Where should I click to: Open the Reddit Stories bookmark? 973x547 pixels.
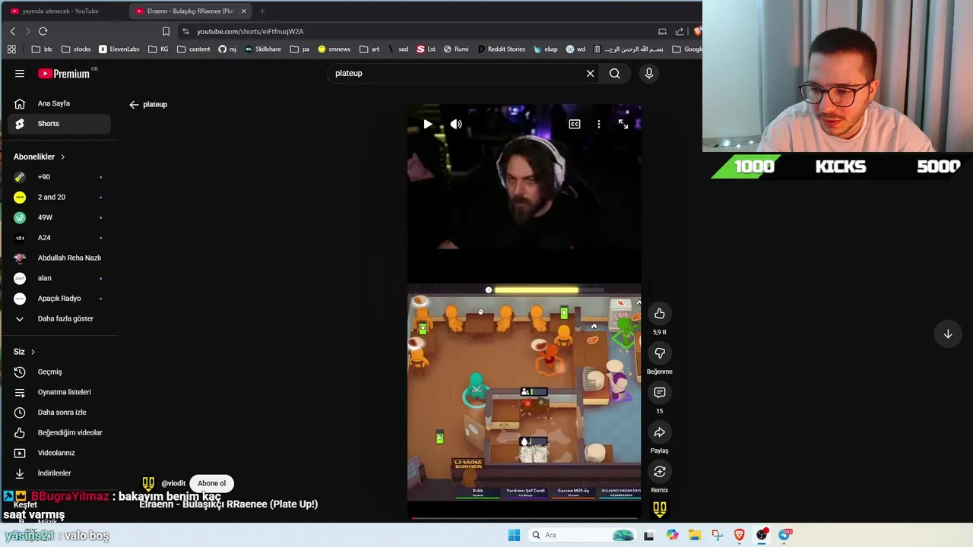(x=501, y=49)
